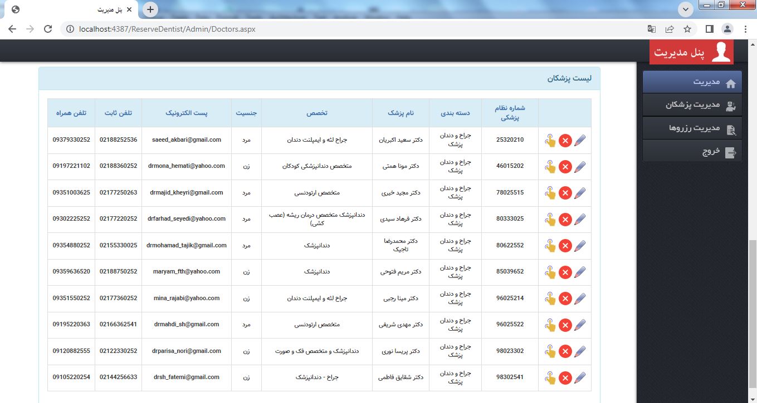Open Chrome tab search dropdown arrow

tap(685, 9)
